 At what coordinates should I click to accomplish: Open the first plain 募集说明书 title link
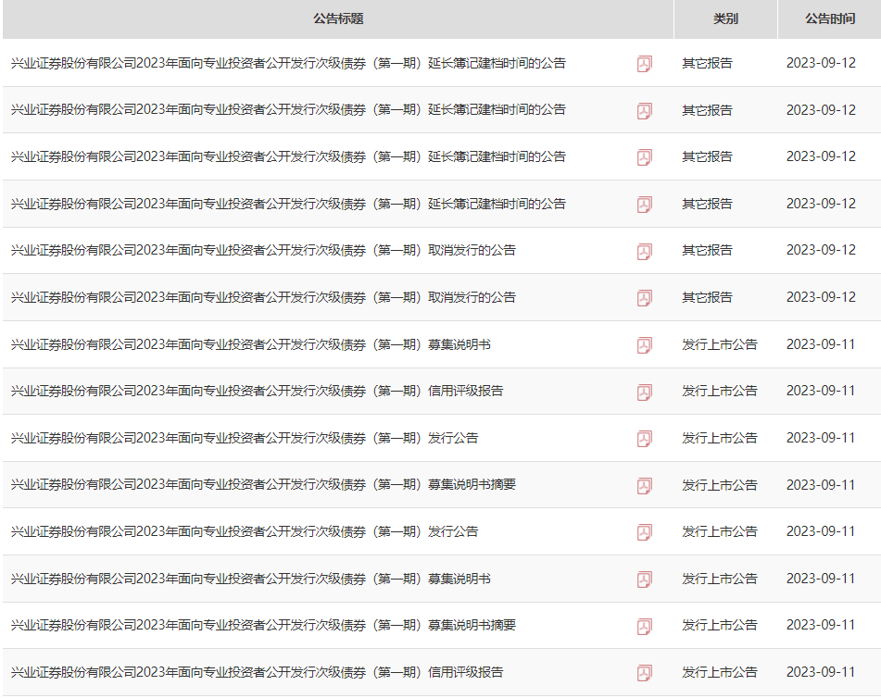tap(251, 344)
